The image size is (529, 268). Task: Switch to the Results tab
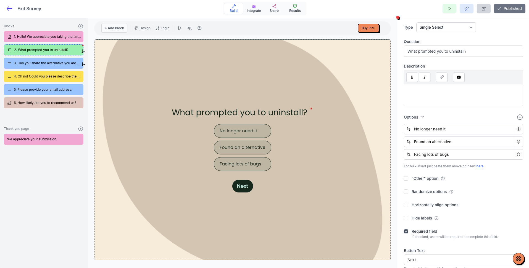[295, 9]
